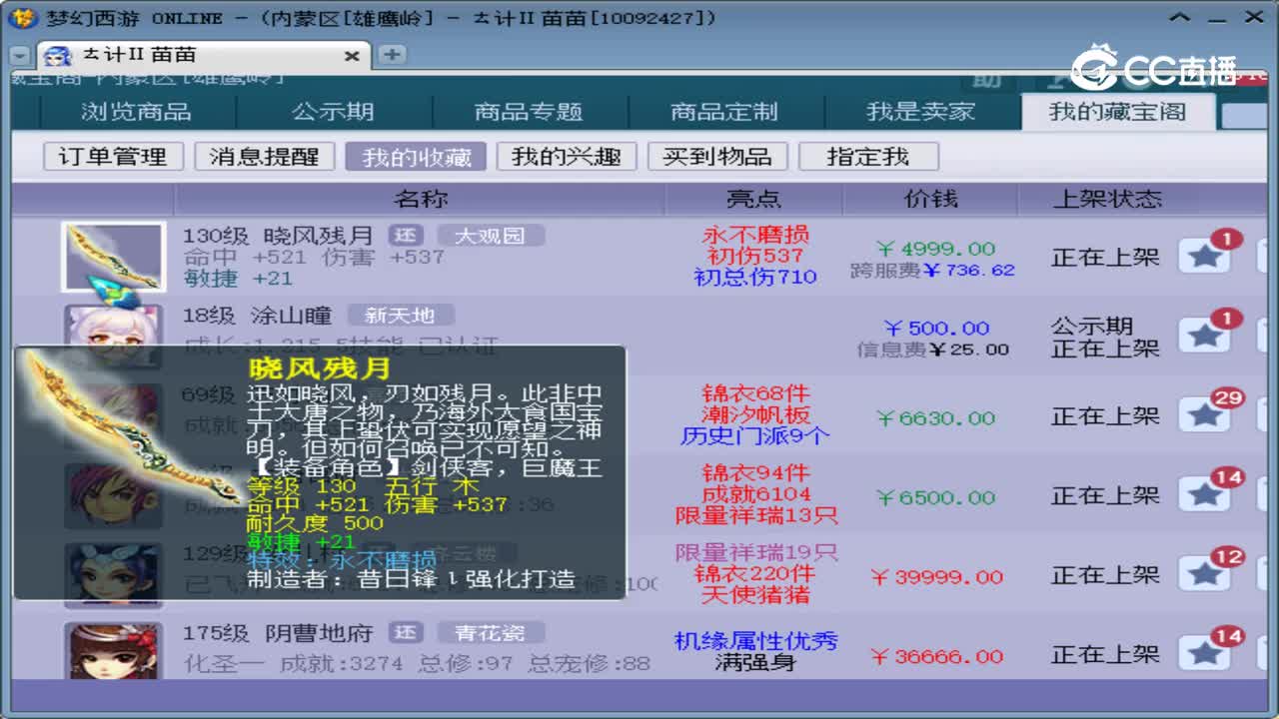This screenshot has width=1279, height=719.
Task: Click 新天地 server tag
Action: coord(400,316)
